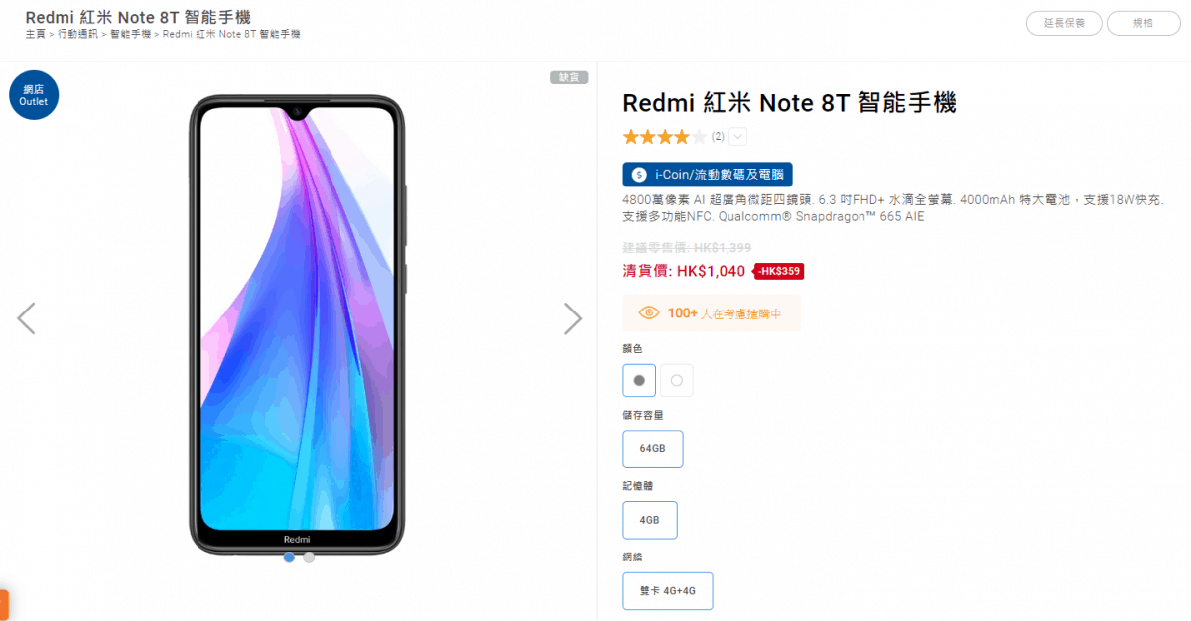Click the star rating icons
Viewport: 1191px width, 621px height.
coord(665,137)
